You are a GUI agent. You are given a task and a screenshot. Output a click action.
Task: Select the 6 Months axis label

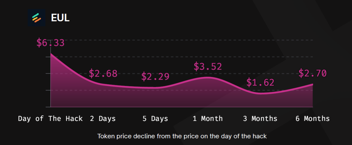[x=312, y=119]
